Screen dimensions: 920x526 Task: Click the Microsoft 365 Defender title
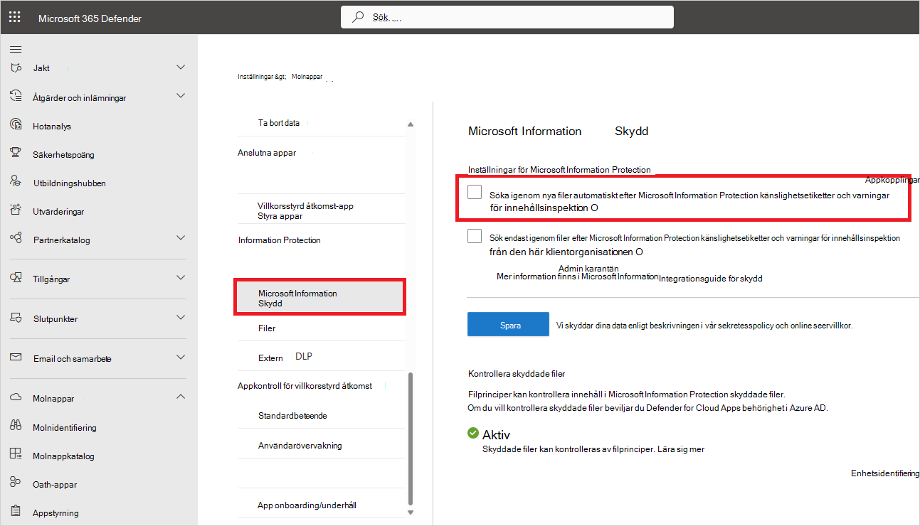click(90, 18)
